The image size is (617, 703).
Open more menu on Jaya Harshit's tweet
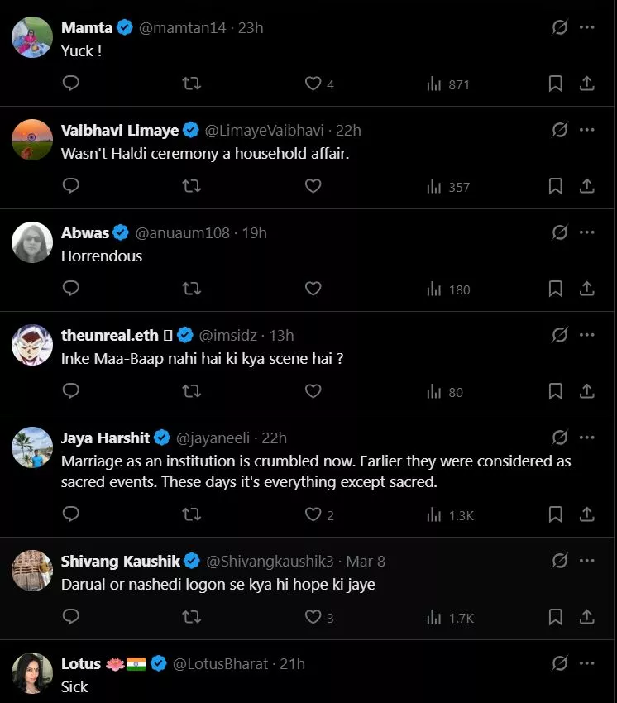pyautogui.click(x=586, y=438)
